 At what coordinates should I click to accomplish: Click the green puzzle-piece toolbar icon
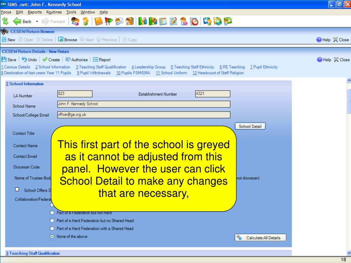pos(153,22)
